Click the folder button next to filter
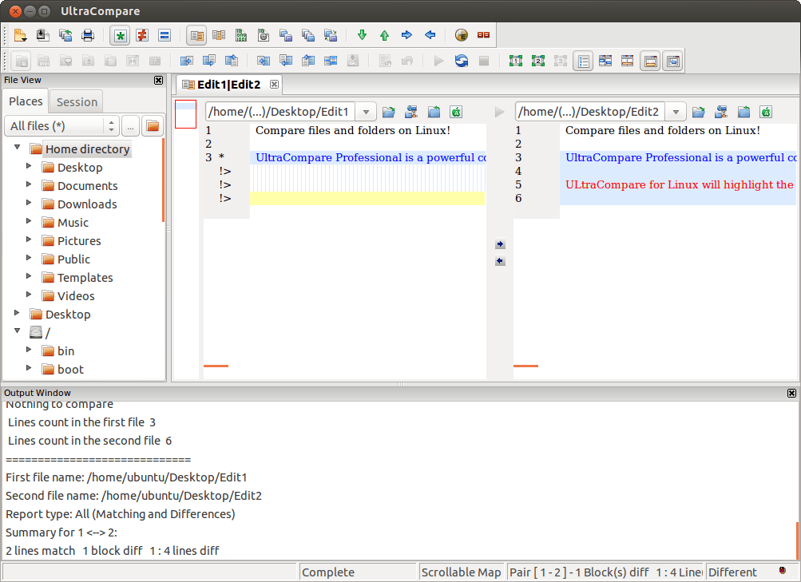This screenshot has width=801, height=582. pyautogui.click(x=153, y=126)
